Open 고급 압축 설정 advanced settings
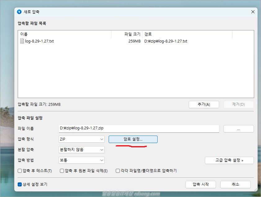The image size is (261, 197). [229, 160]
